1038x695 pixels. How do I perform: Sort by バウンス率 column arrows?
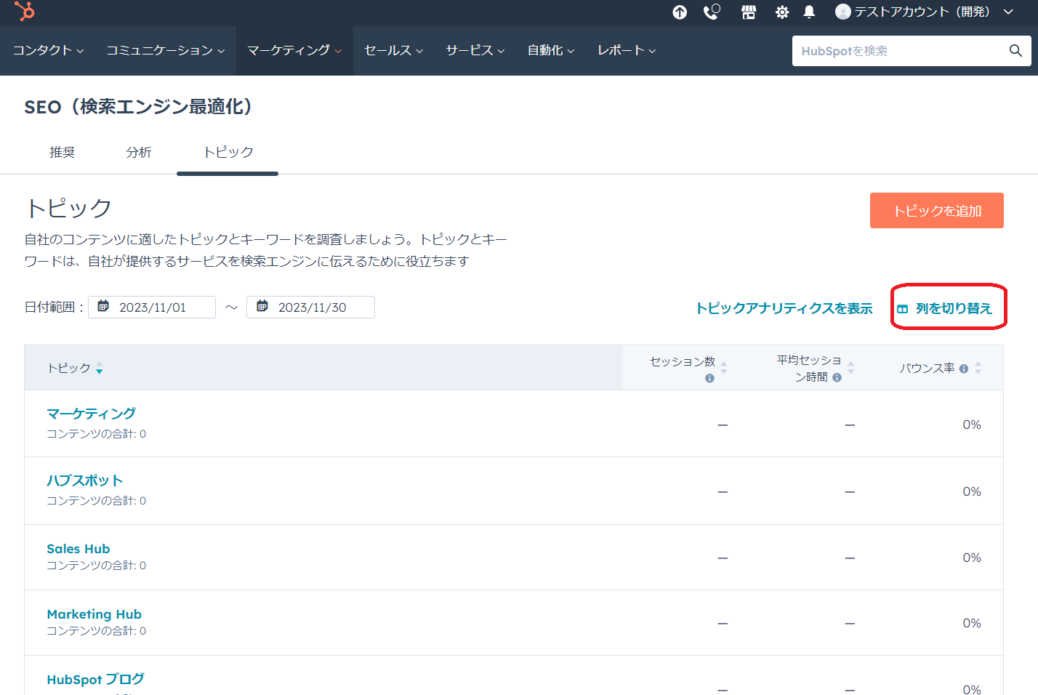point(978,368)
